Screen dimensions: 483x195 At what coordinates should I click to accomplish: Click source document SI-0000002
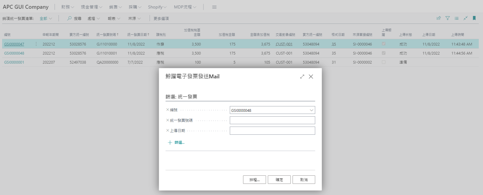[x=363, y=62]
